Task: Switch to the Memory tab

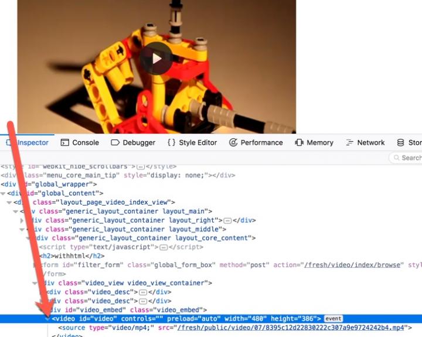Action: (x=314, y=142)
